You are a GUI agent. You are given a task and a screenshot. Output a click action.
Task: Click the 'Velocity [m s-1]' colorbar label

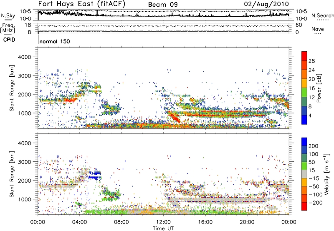[x=326, y=174]
